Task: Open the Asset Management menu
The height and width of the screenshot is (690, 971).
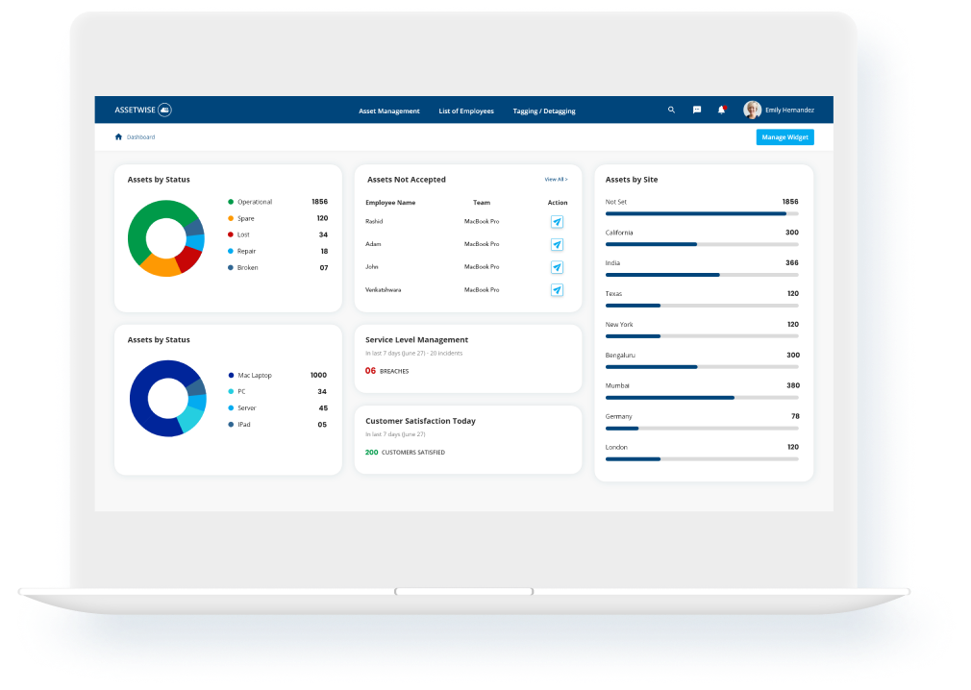Action: coord(388,111)
